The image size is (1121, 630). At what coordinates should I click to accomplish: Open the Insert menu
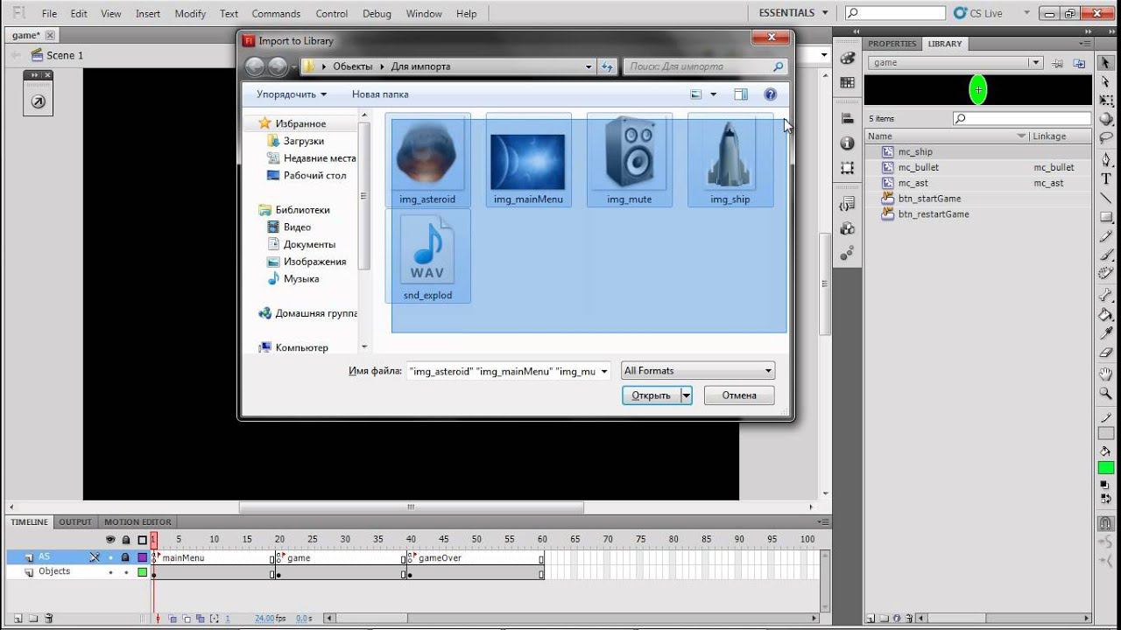click(x=148, y=13)
